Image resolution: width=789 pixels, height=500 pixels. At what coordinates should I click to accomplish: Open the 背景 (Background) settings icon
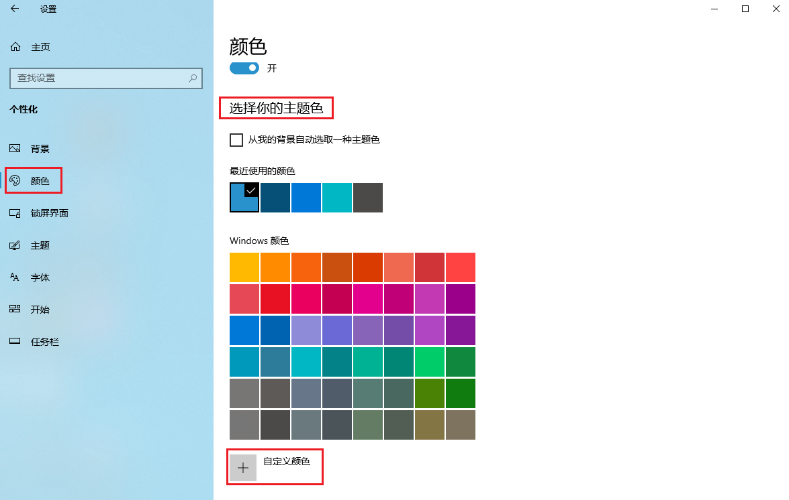(x=16, y=148)
